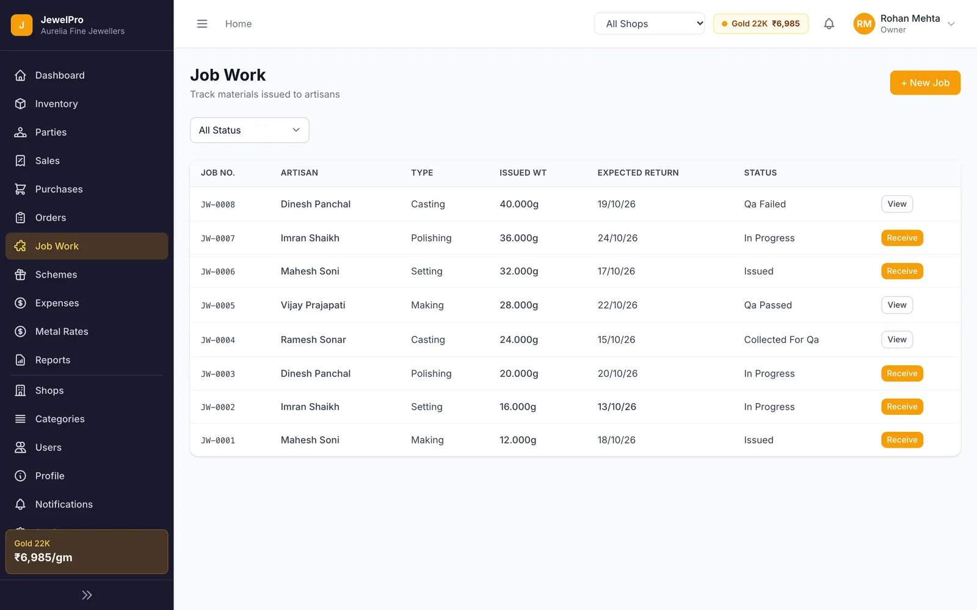Image resolution: width=977 pixels, height=610 pixels.
Task: Click the Categories list icon
Action: tap(20, 419)
